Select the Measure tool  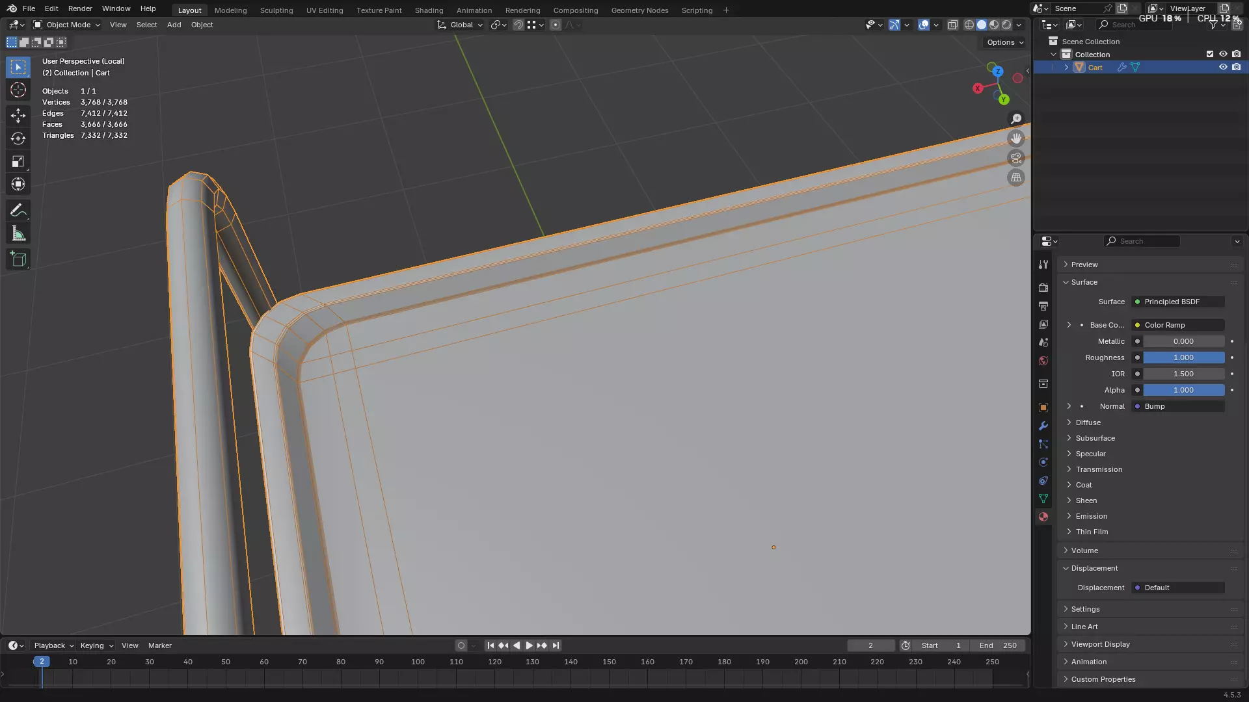click(x=18, y=234)
